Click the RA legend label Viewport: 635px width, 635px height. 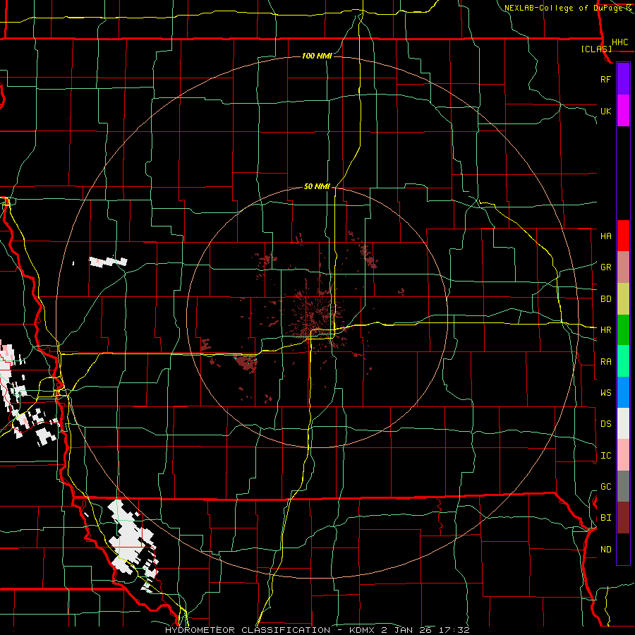point(605,361)
